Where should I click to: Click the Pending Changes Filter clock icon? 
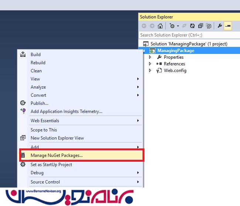point(172,26)
